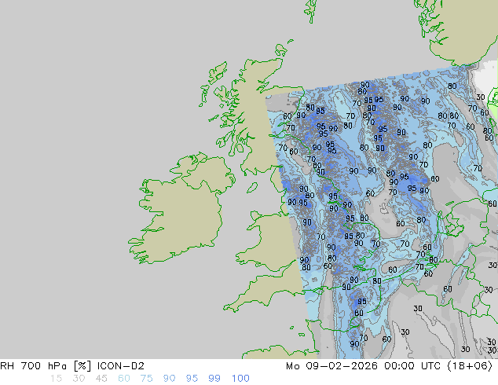
Task: Click the ICON-D2 model label
Action: point(121,366)
